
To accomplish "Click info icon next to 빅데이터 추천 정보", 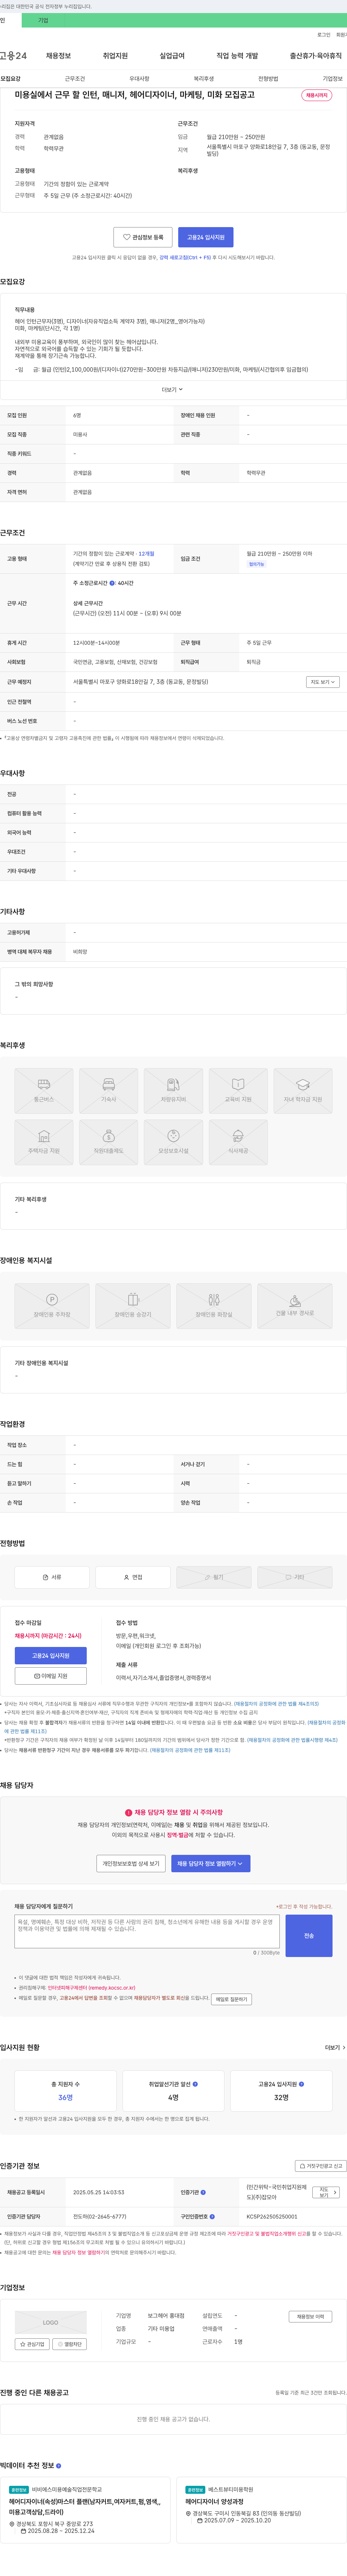I will tap(59, 2465).
